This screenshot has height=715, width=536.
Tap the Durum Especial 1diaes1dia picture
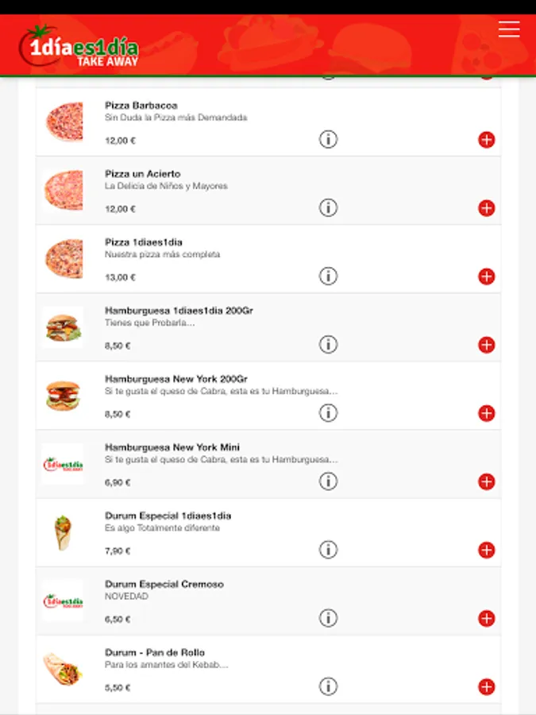[x=64, y=532]
